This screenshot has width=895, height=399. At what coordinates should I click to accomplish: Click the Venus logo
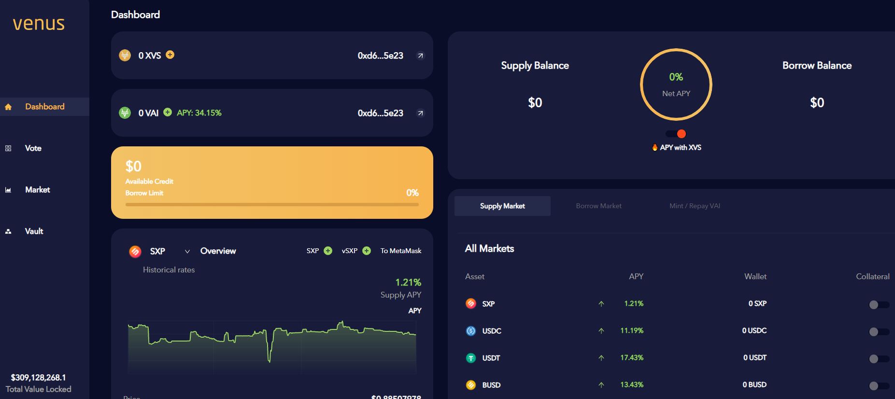[x=39, y=24]
